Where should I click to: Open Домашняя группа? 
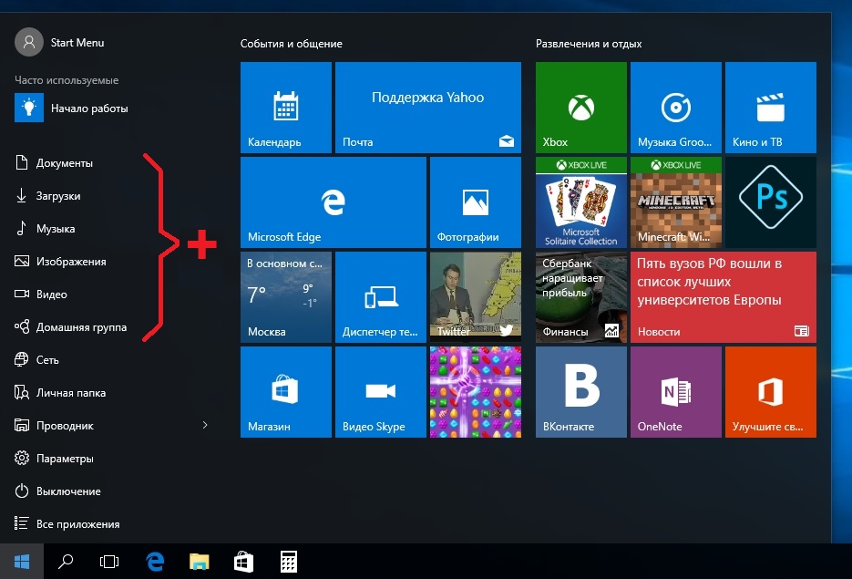point(71,327)
